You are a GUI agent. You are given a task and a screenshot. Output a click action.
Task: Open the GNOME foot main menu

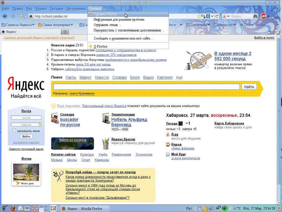(4, 208)
